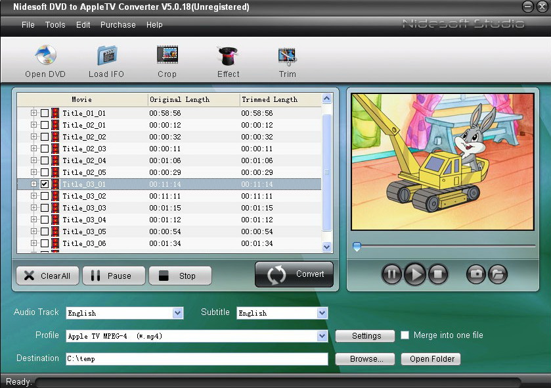Open the Crop tool
This screenshot has width=551, height=388.
click(x=167, y=55)
